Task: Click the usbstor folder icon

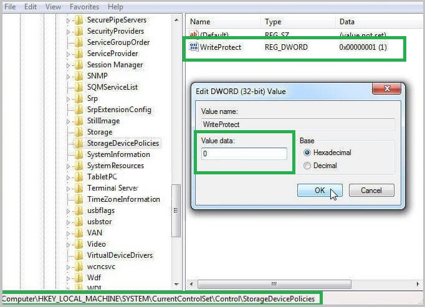Action: 79,222
